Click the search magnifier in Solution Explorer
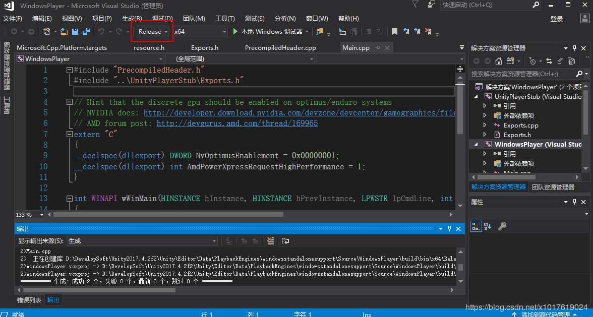This screenshot has height=317, width=593. (x=579, y=74)
